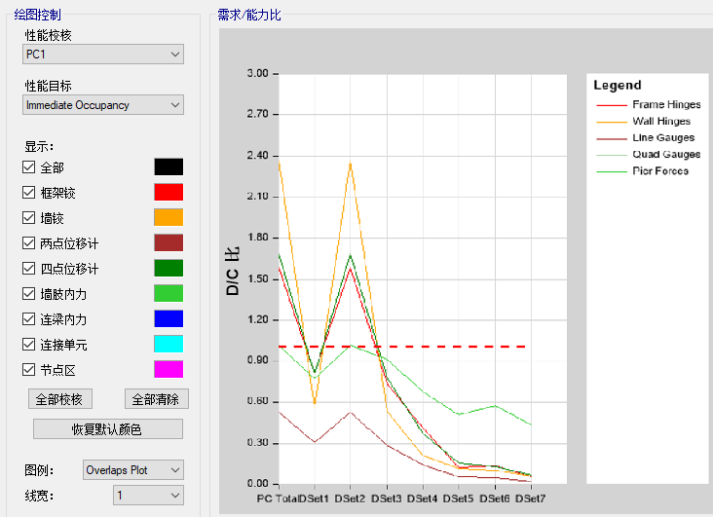Toggle the 墙铰 checkbox
This screenshot has width=713, height=517.
pos(28,218)
